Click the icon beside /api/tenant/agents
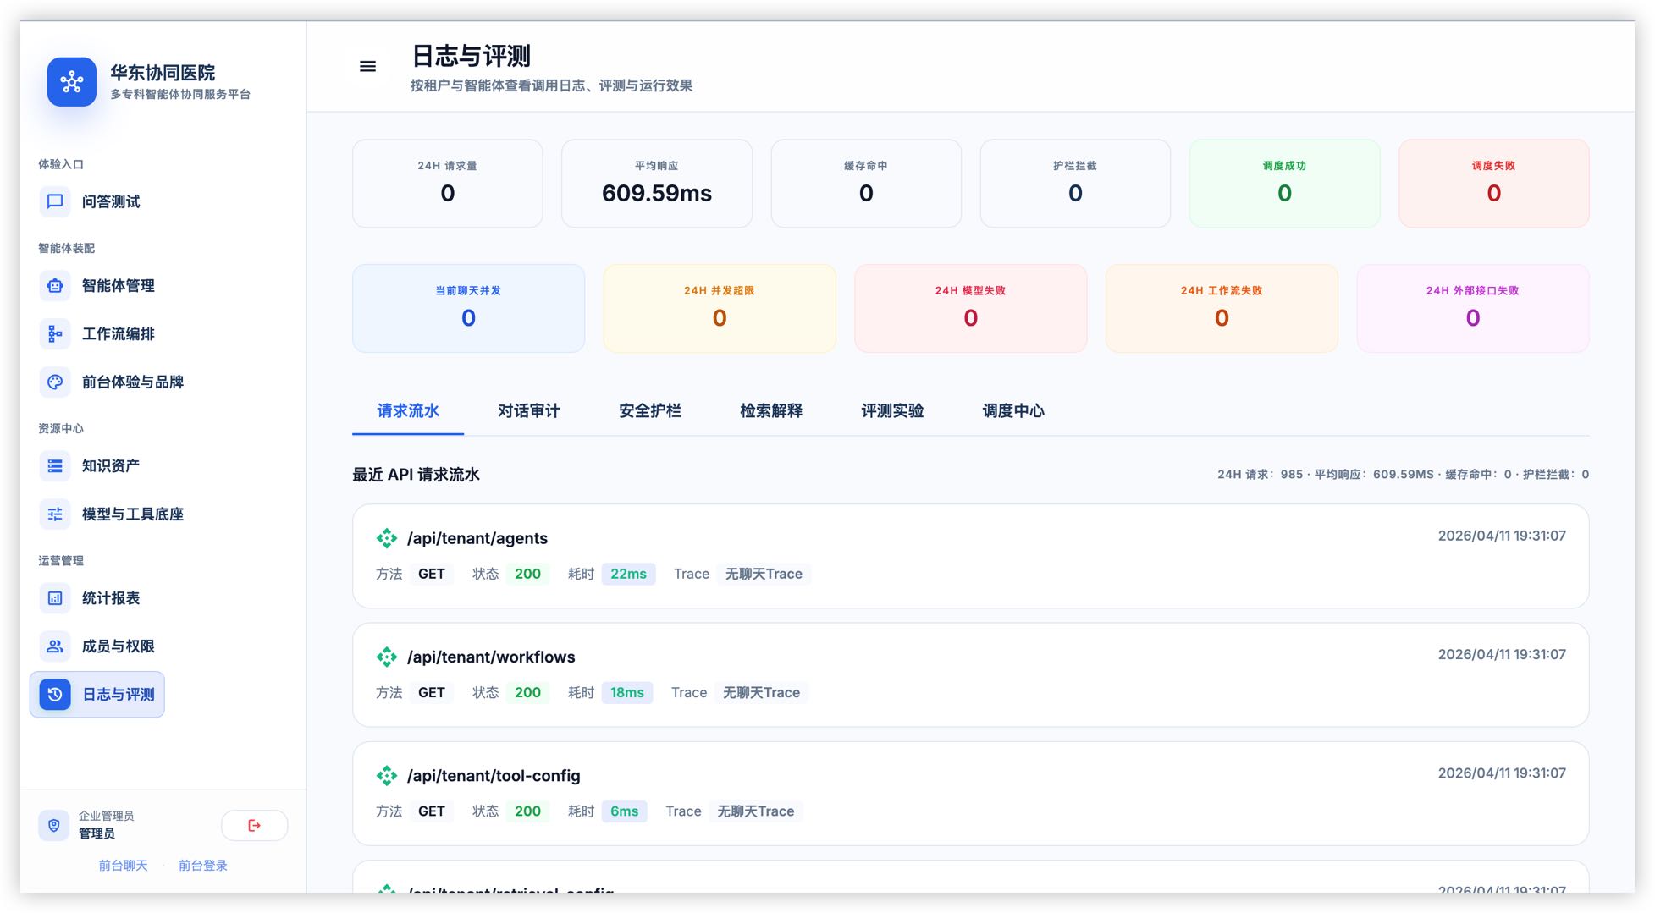 [387, 538]
